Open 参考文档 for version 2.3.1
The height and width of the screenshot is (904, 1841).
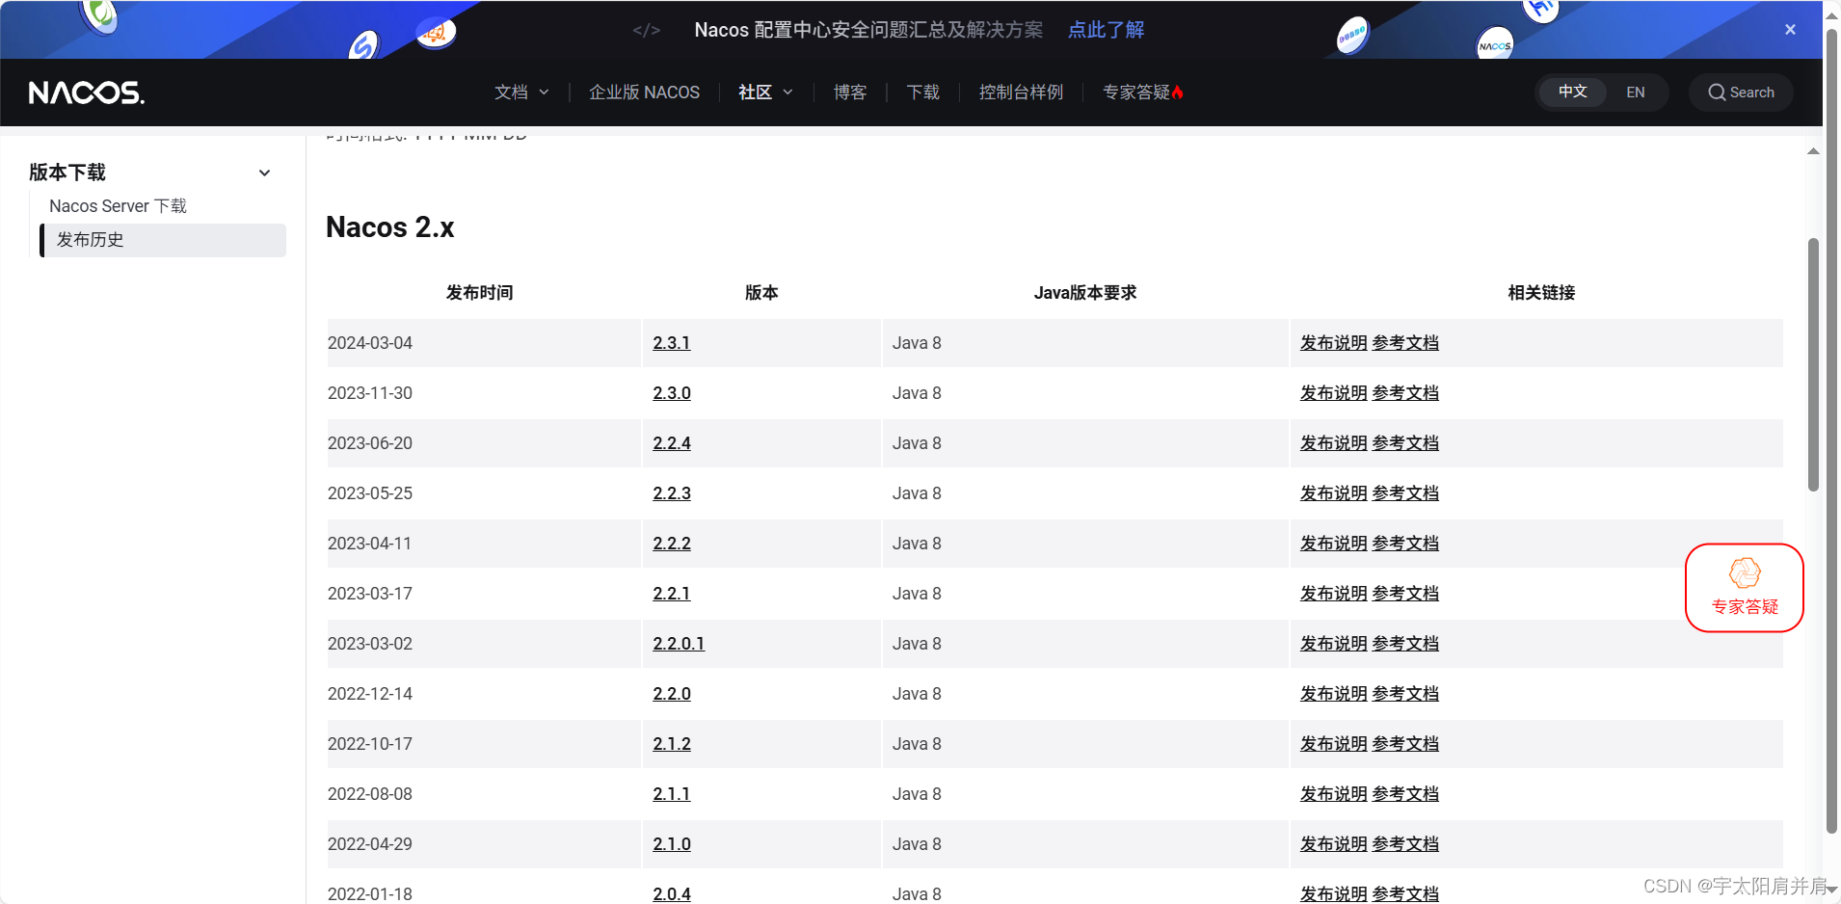(1405, 343)
